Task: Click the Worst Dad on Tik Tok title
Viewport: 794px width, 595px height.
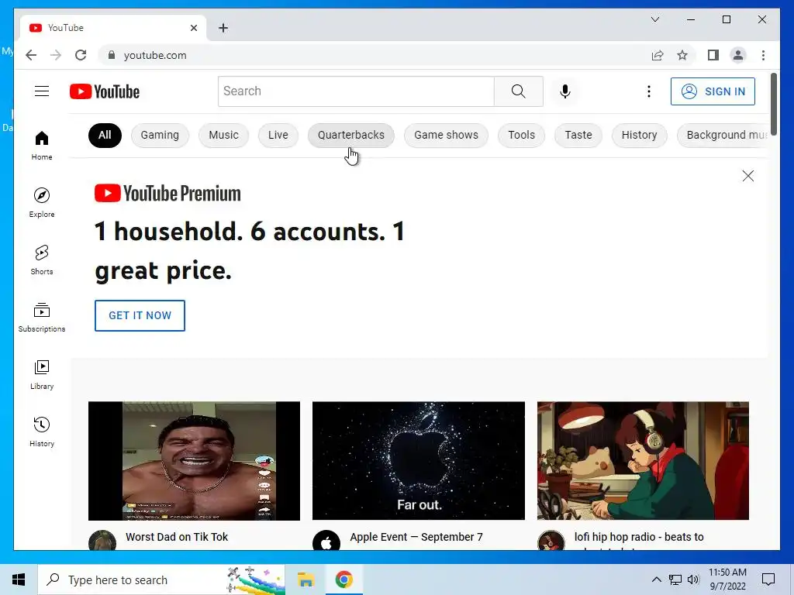Action: (177, 537)
